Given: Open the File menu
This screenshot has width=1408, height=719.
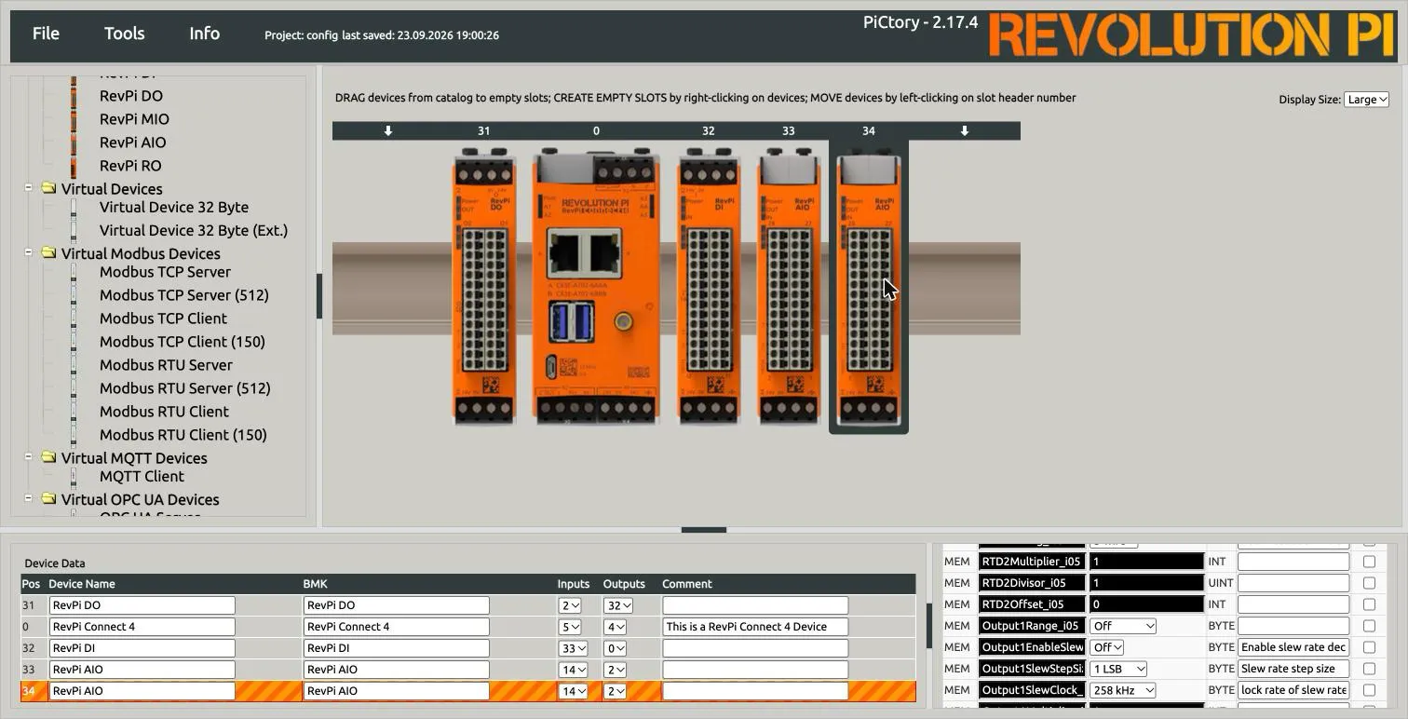Looking at the screenshot, I should [46, 34].
